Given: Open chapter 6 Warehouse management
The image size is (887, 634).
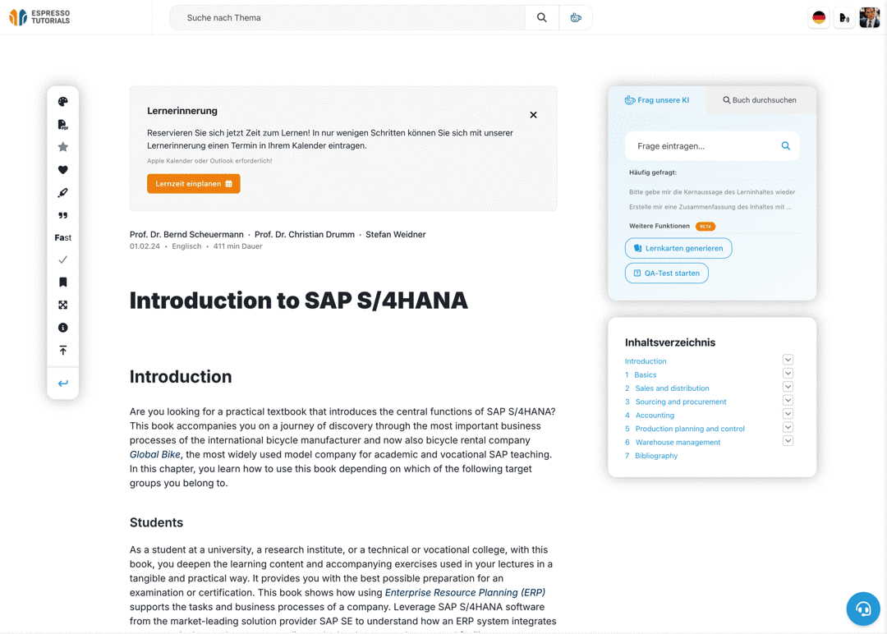Looking at the screenshot, I should 673,443.
